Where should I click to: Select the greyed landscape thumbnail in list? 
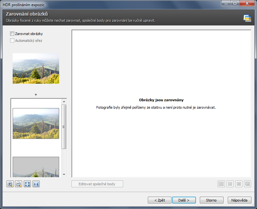[36, 167]
